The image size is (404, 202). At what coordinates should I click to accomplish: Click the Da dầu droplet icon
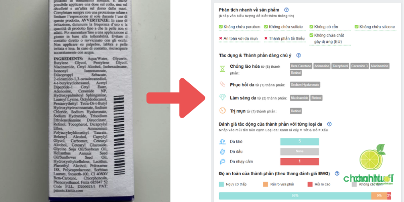click(x=222, y=151)
